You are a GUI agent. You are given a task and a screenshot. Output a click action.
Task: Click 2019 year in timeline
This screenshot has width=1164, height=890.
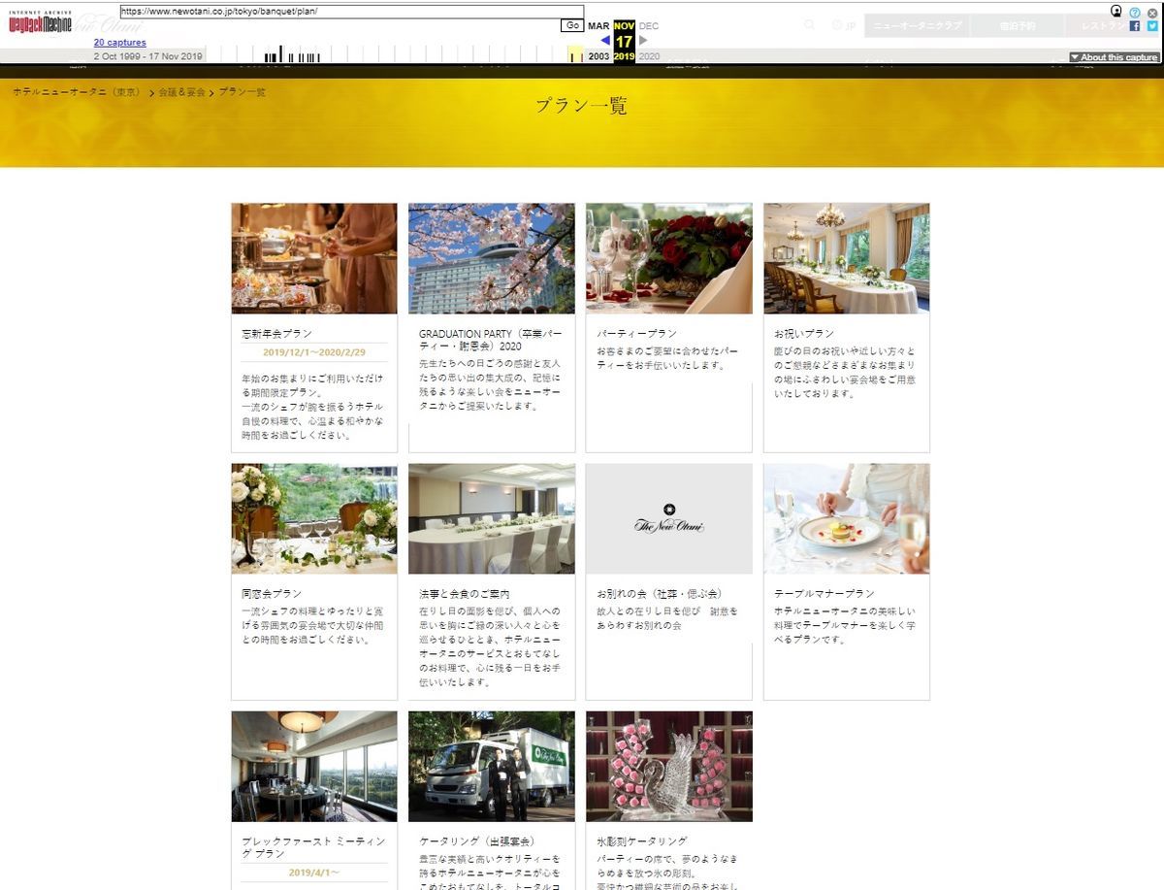(x=624, y=56)
